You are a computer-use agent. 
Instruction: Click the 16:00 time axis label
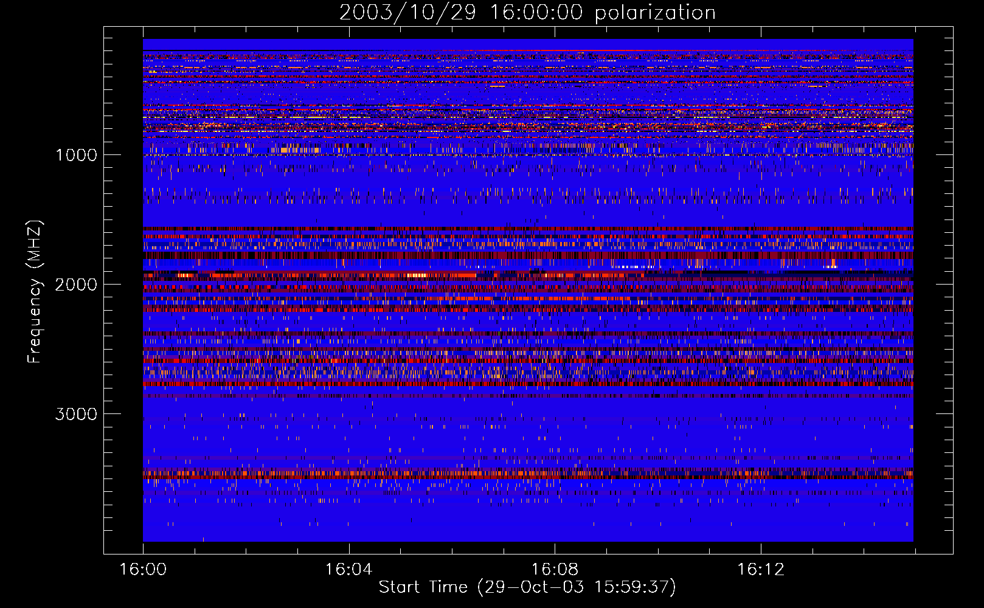click(143, 570)
